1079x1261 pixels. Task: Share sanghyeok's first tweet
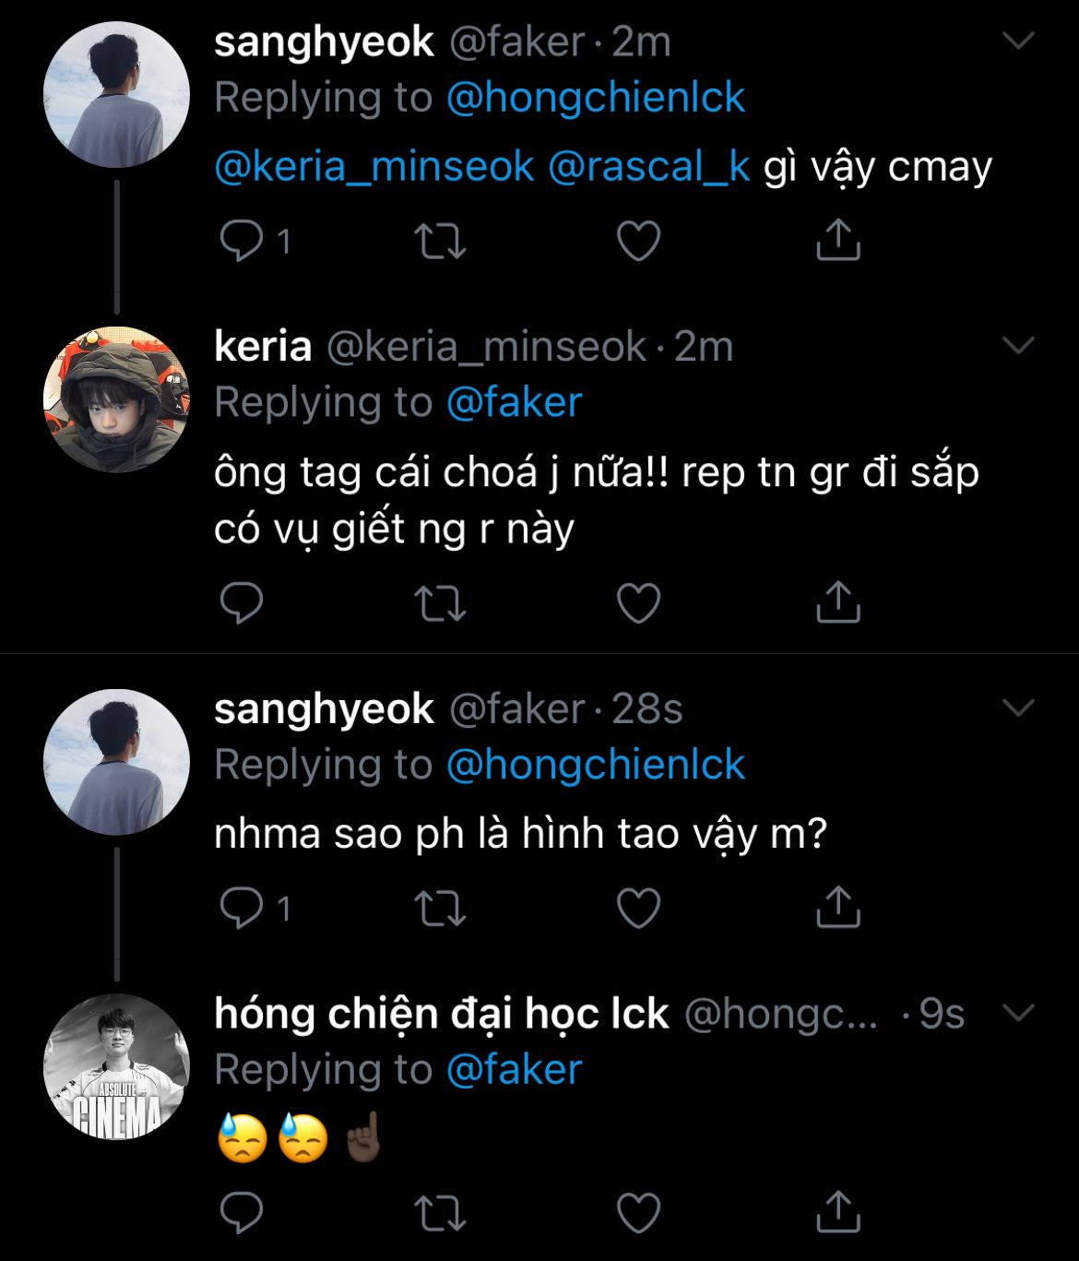838,240
